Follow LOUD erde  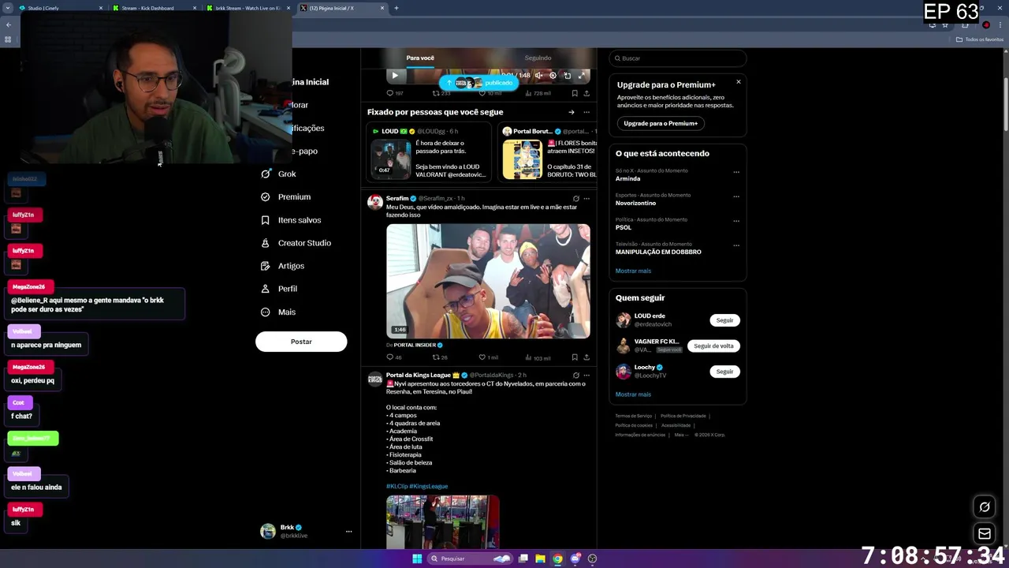pyautogui.click(x=724, y=320)
